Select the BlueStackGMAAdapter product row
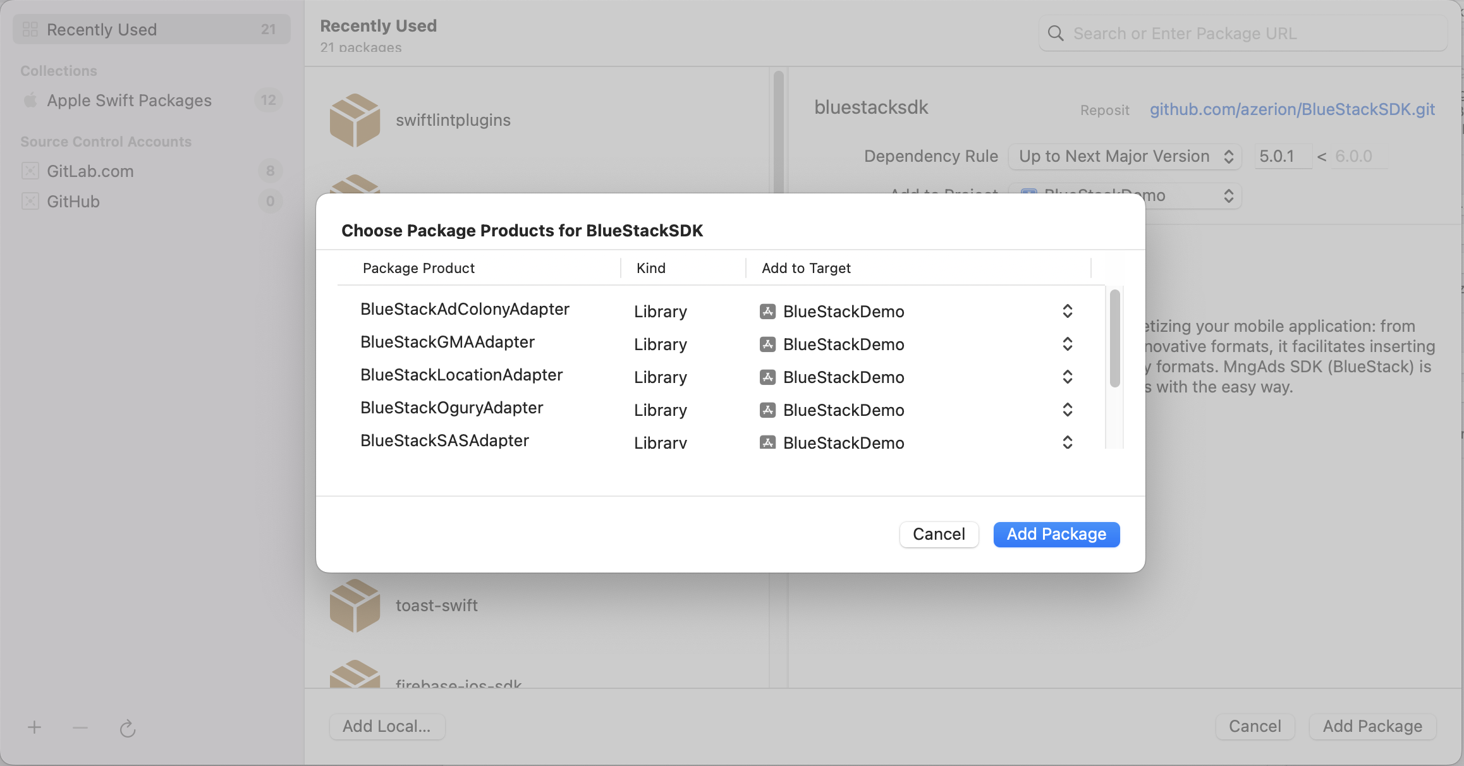The height and width of the screenshot is (766, 1464). 721,343
